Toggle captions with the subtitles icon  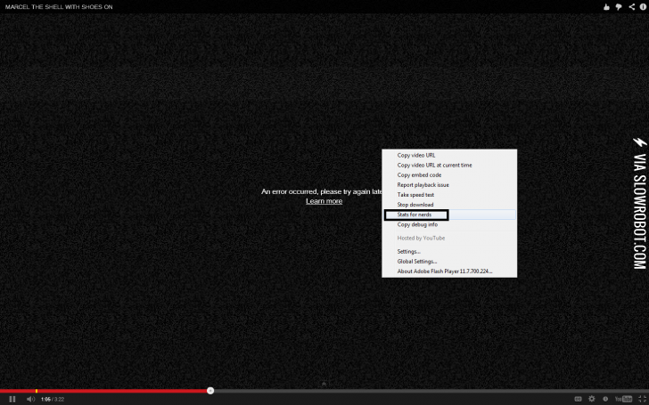click(x=578, y=399)
